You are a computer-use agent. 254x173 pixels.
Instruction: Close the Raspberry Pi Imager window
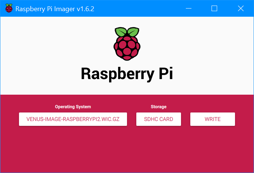tap(241, 9)
